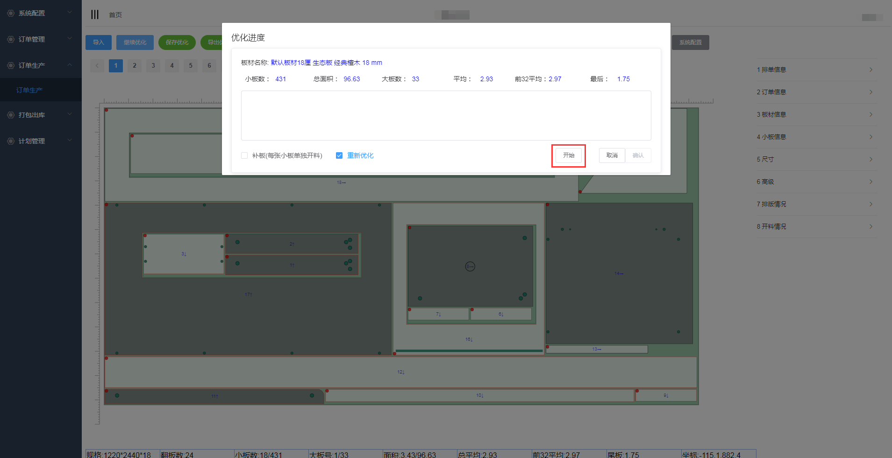The image size is (892, 458).
Task: Click the hamburger menu collapse icon
Action: (95, 14)
